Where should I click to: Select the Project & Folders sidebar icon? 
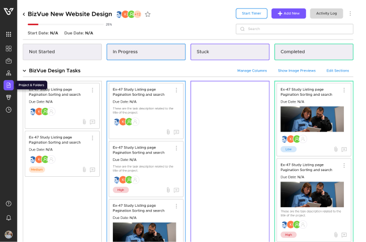(8, 85)
